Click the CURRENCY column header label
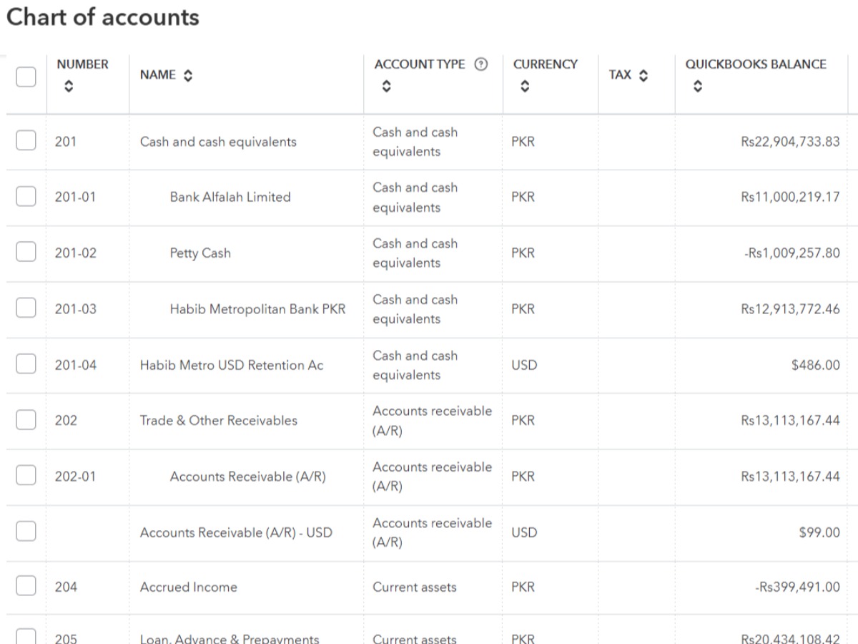The width and height of the screenshot is (858, 644). click(545, 64)
